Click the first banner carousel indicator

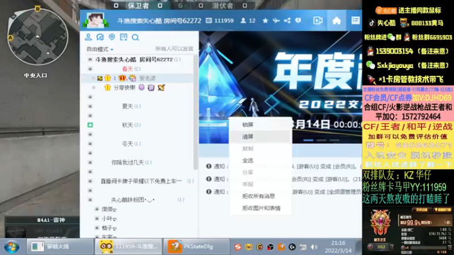(x=308, y=140)
